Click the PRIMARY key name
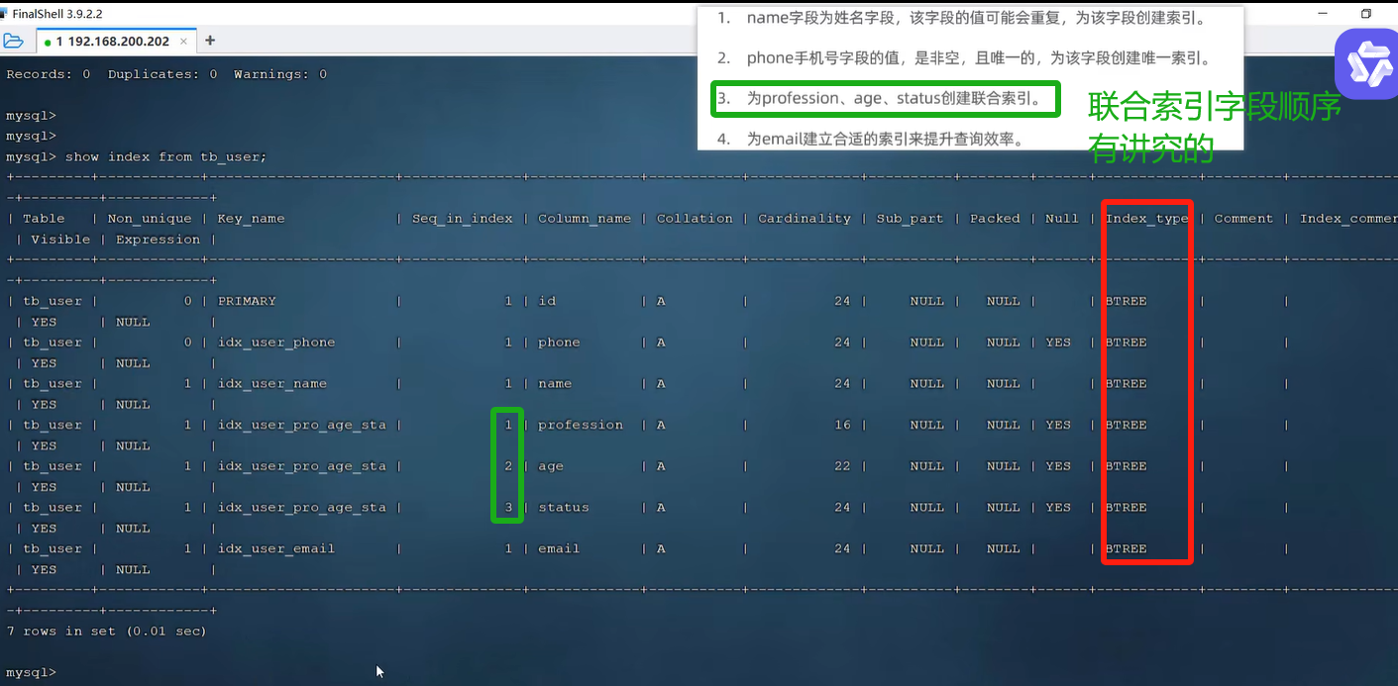The height and width of the screenshot is (686, 1398). [x=247, y=301]
